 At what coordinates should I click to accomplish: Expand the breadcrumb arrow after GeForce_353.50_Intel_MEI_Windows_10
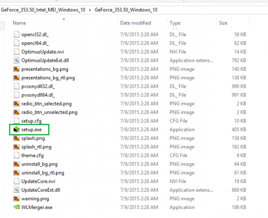pos(90,10)
